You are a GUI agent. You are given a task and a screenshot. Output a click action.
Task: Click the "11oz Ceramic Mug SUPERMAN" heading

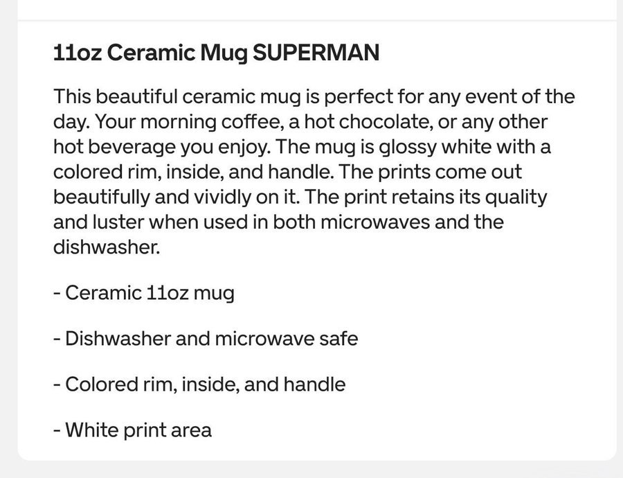[216, 53]
